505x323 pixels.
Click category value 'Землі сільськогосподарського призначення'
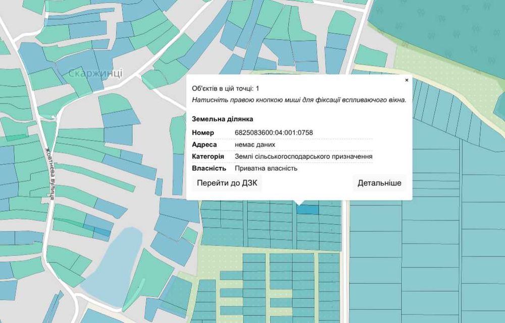tap(304, 157)
